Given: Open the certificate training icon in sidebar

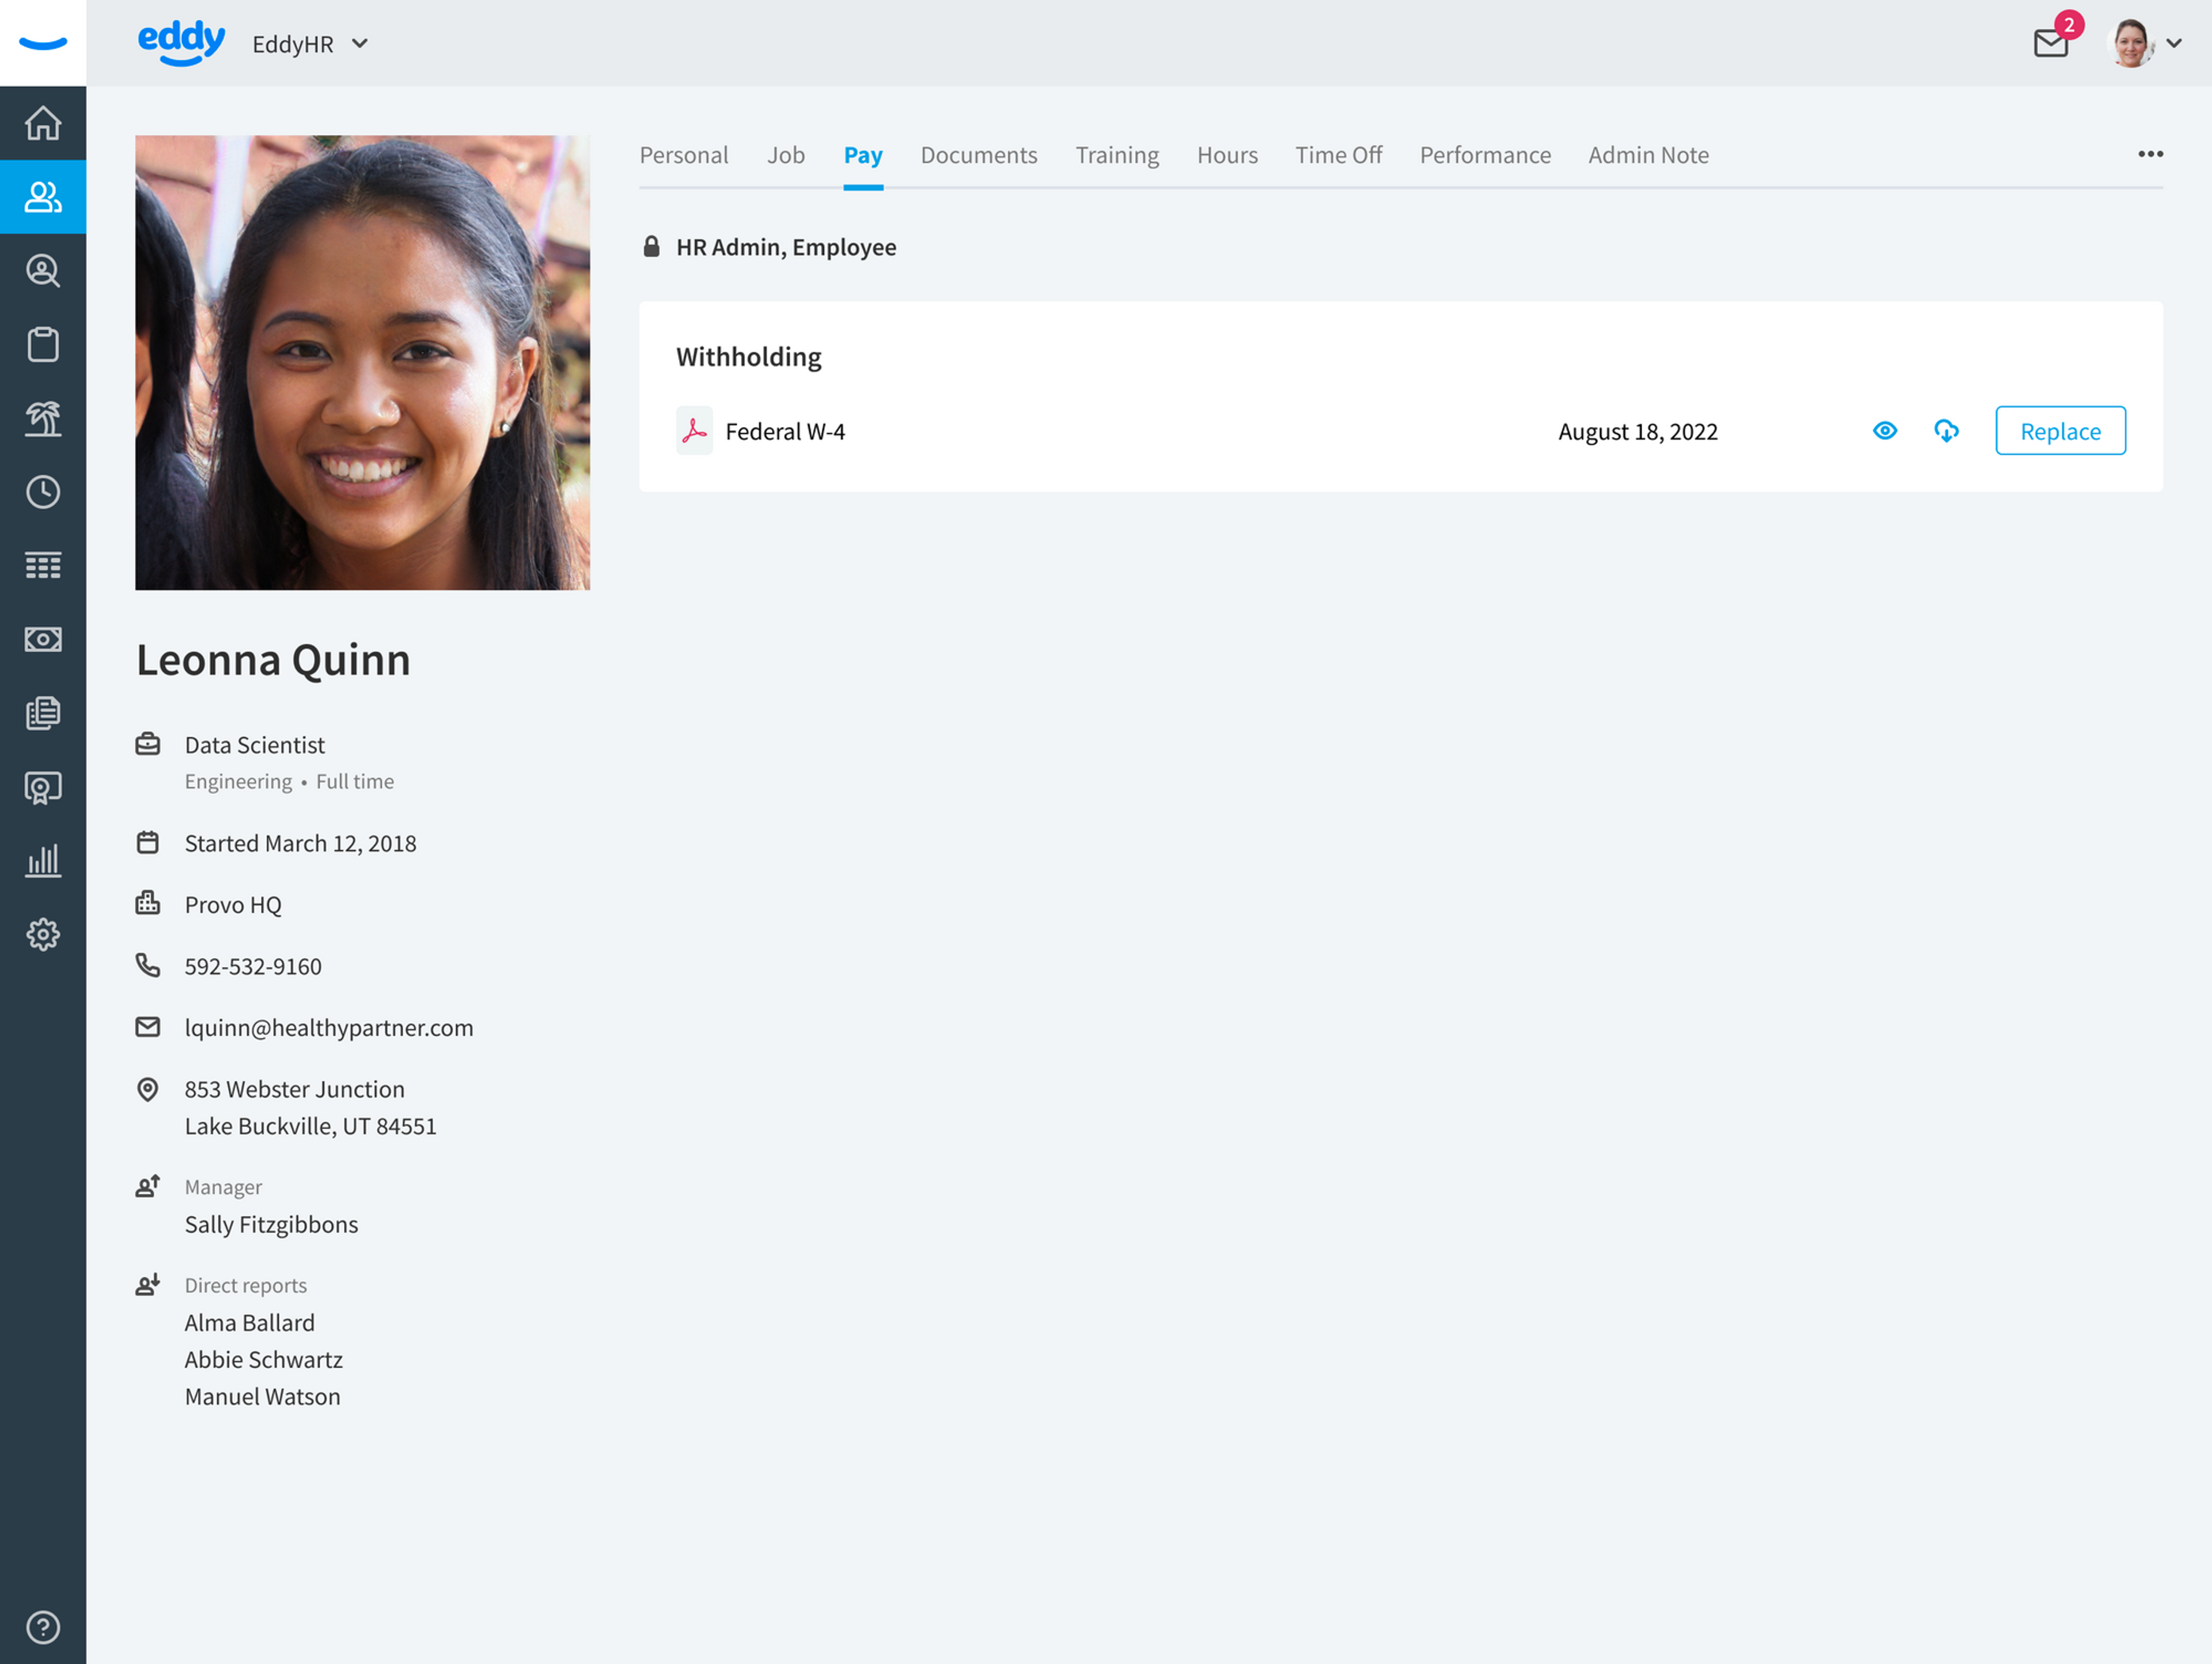Looking at the screenshot, I should (x=43, y=787).
